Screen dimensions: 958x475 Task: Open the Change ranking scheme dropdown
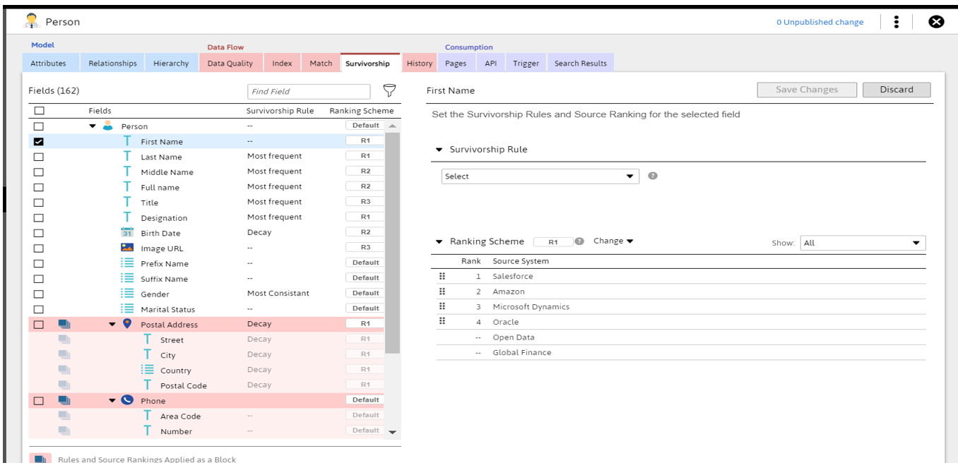[613, 241]
